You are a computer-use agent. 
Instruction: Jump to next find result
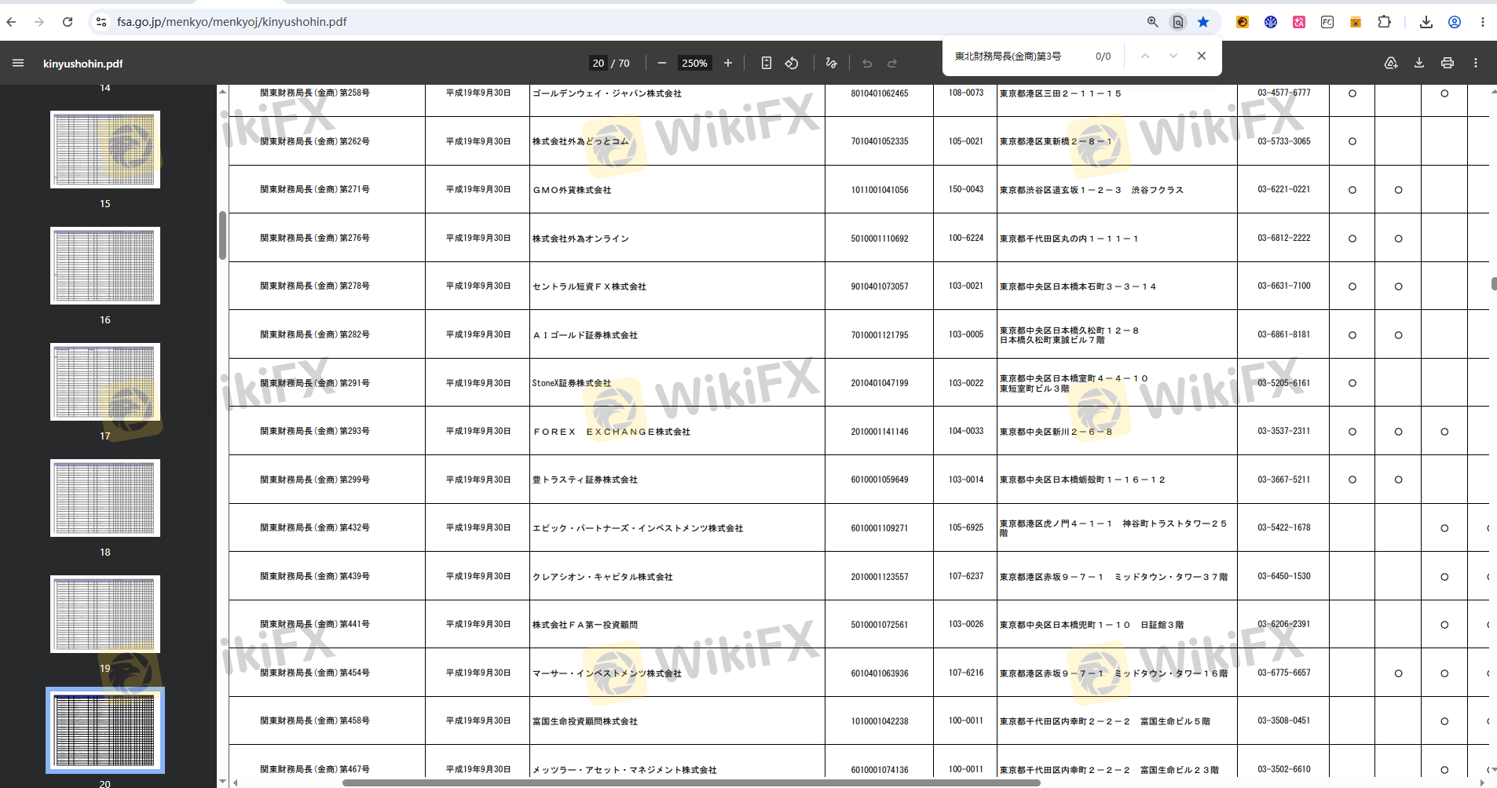click(1173, 56)
